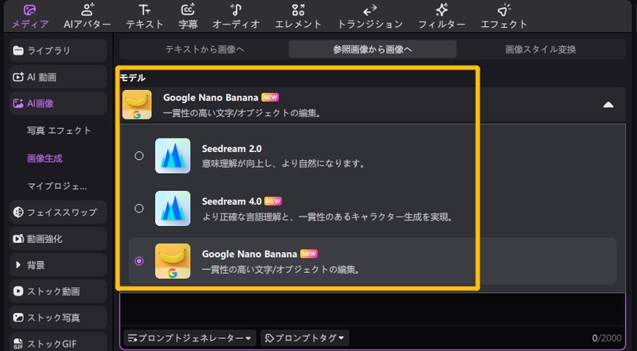Select the Seedream 4.0 radio button

point(139,209)
